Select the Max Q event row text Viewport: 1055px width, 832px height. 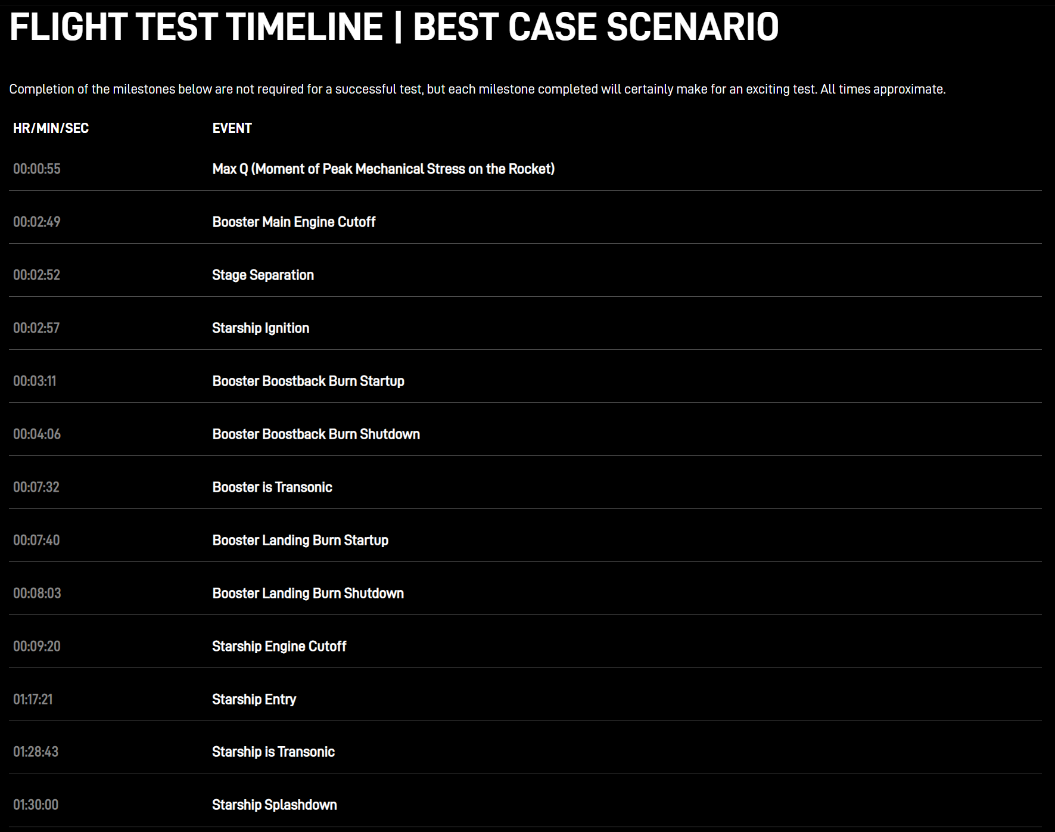point(383,169)
